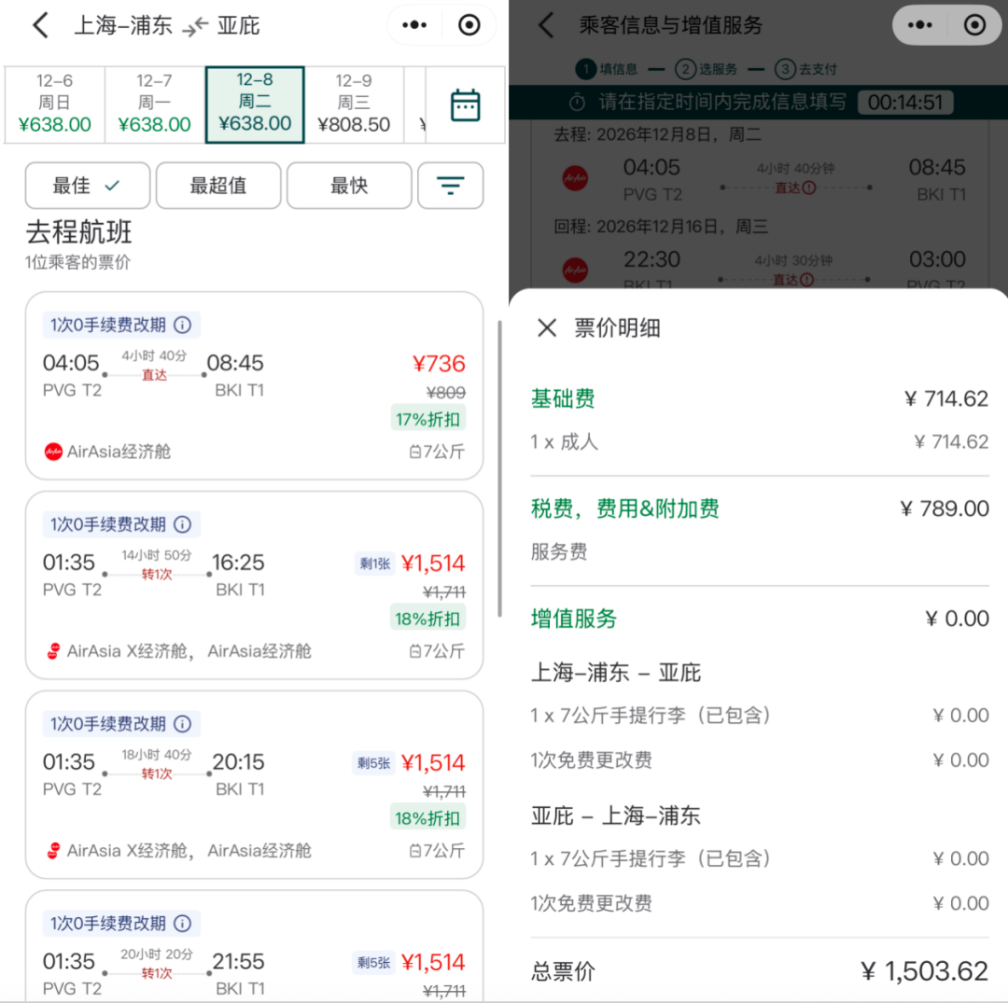
Task: Show change-fee info icon on 01:35–21:55 flight
Action: (x=183, y=924)
